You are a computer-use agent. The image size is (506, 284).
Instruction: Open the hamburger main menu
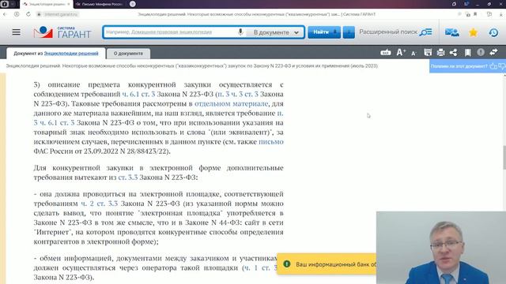coord(16,32)
